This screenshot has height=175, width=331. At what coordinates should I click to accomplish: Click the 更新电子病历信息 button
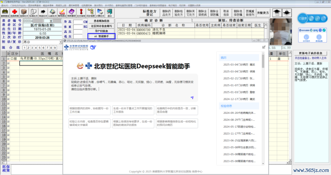[310, 53]
